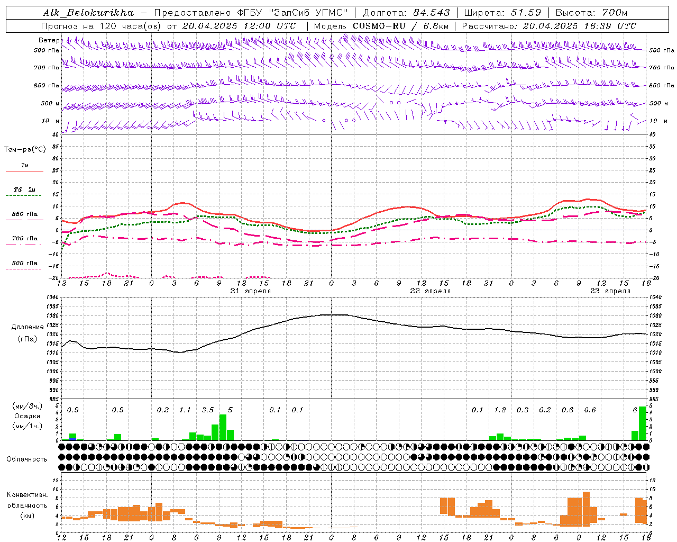
Task: Click the (мм/1ч.) unit label
Action: coord(27,426)
